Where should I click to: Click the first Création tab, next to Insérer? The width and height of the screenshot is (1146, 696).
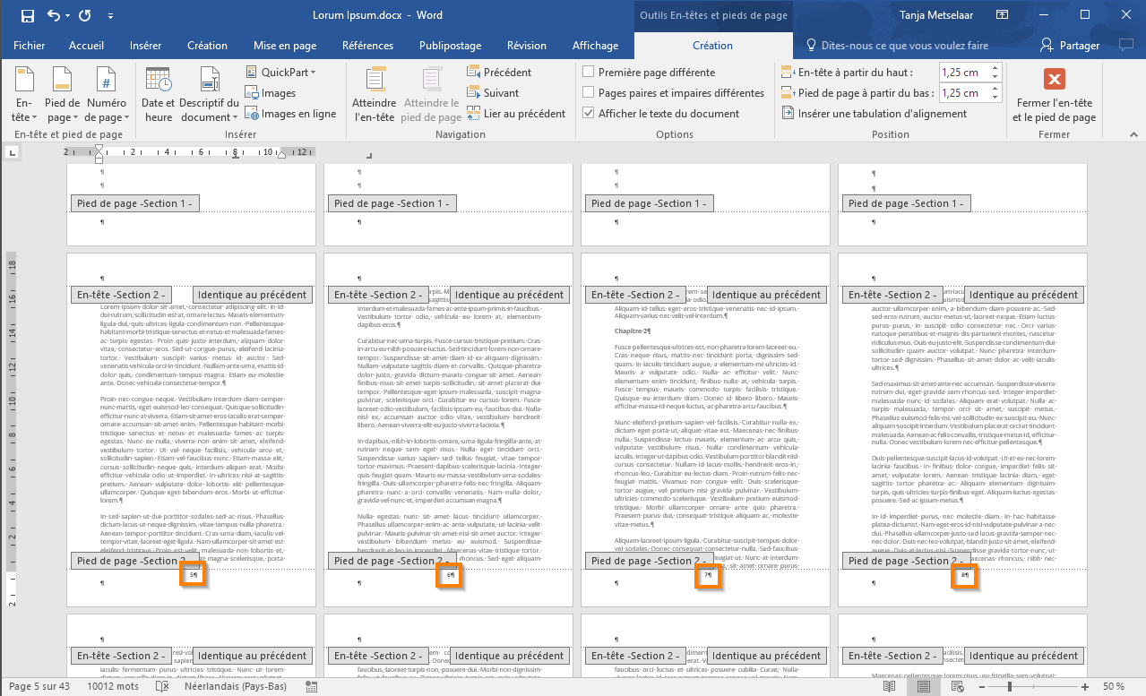207,46
